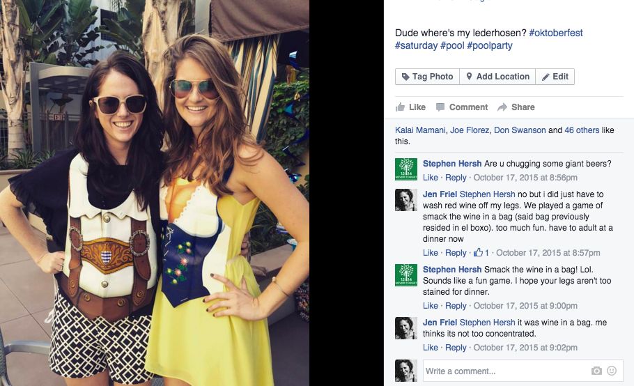Open the #oktoberfest hashtag
634x386 pixels.
[x=555, y=33]
